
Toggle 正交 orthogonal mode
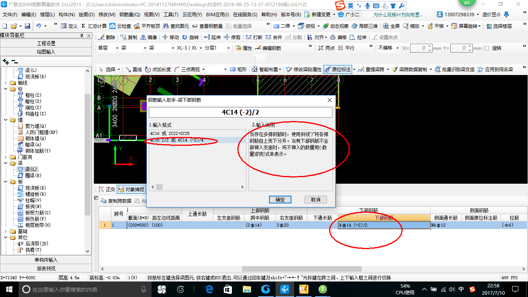pyautogui.click(x=106, y=189)
